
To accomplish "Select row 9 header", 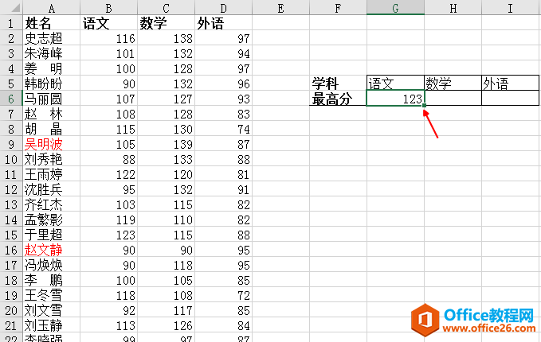I will 11,144.
